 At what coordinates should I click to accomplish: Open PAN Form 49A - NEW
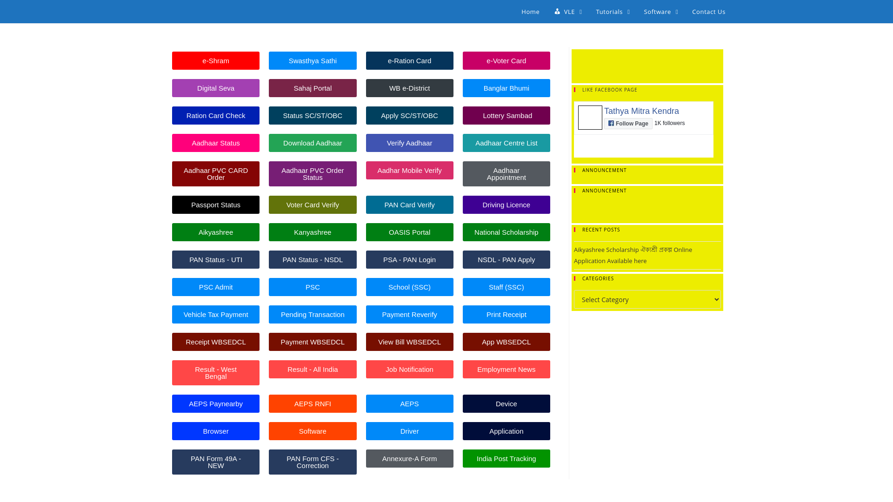(x=216, y=462)
